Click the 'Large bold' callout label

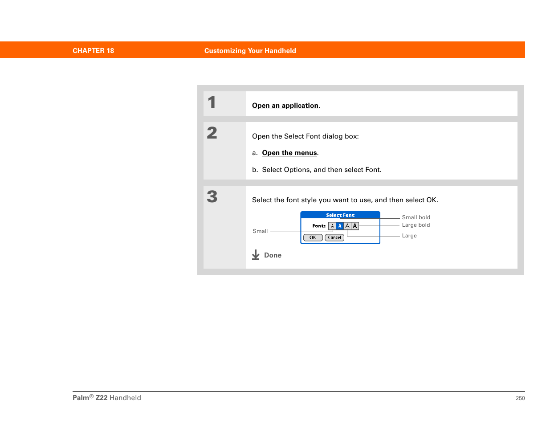click(416, 225)
